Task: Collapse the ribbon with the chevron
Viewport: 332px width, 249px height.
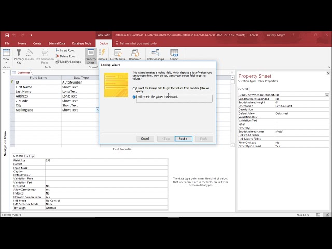Action: coord(328,67)
